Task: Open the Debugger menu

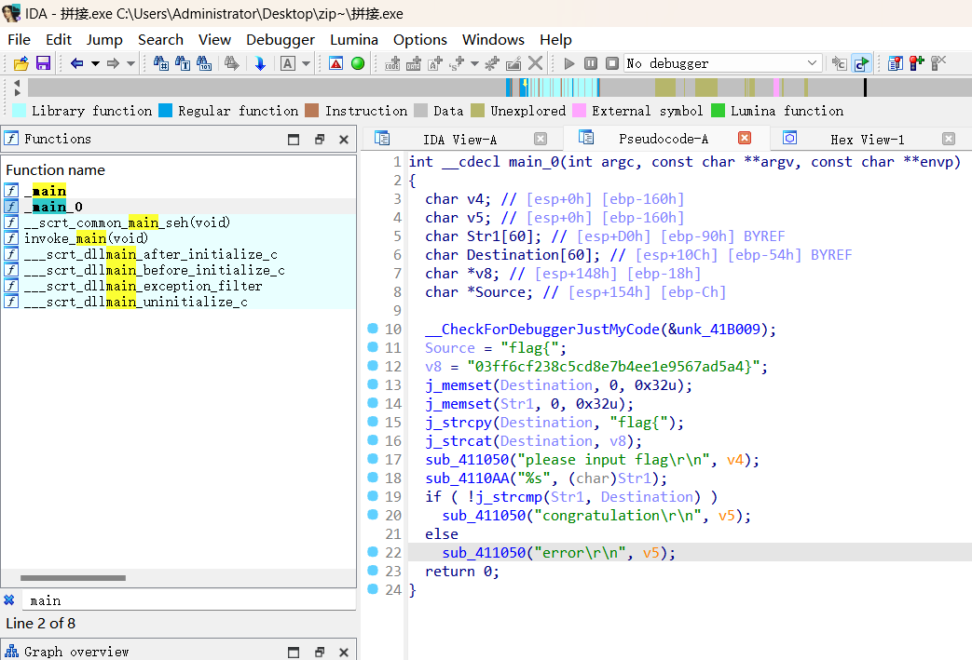Action: 281,40
